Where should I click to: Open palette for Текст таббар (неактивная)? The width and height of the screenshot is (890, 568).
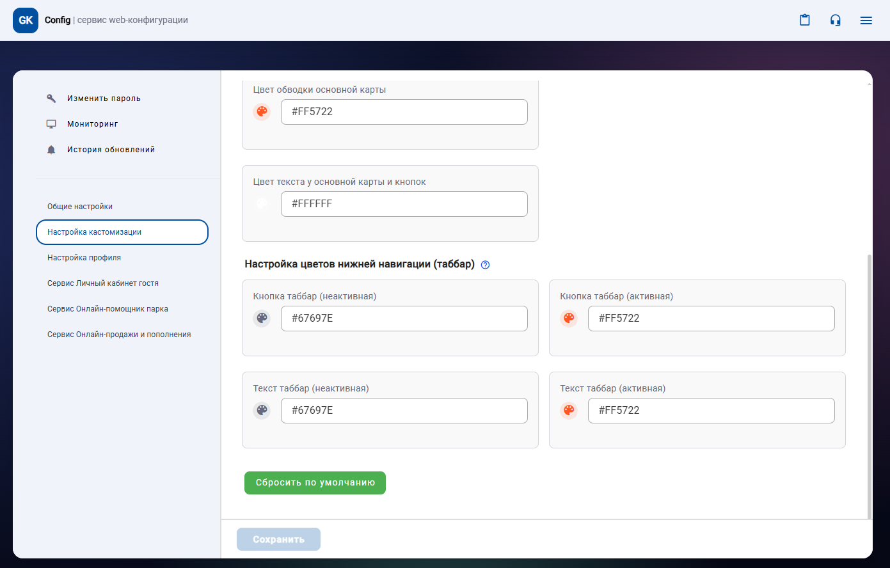click(262, 411)
